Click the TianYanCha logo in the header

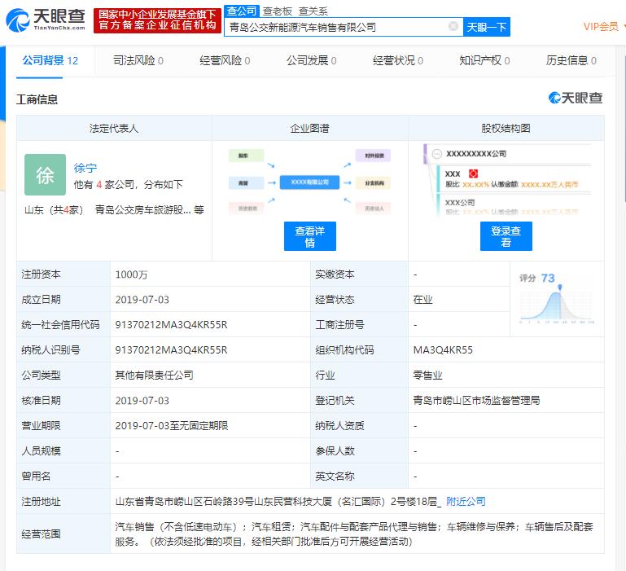tap(46, 19)
